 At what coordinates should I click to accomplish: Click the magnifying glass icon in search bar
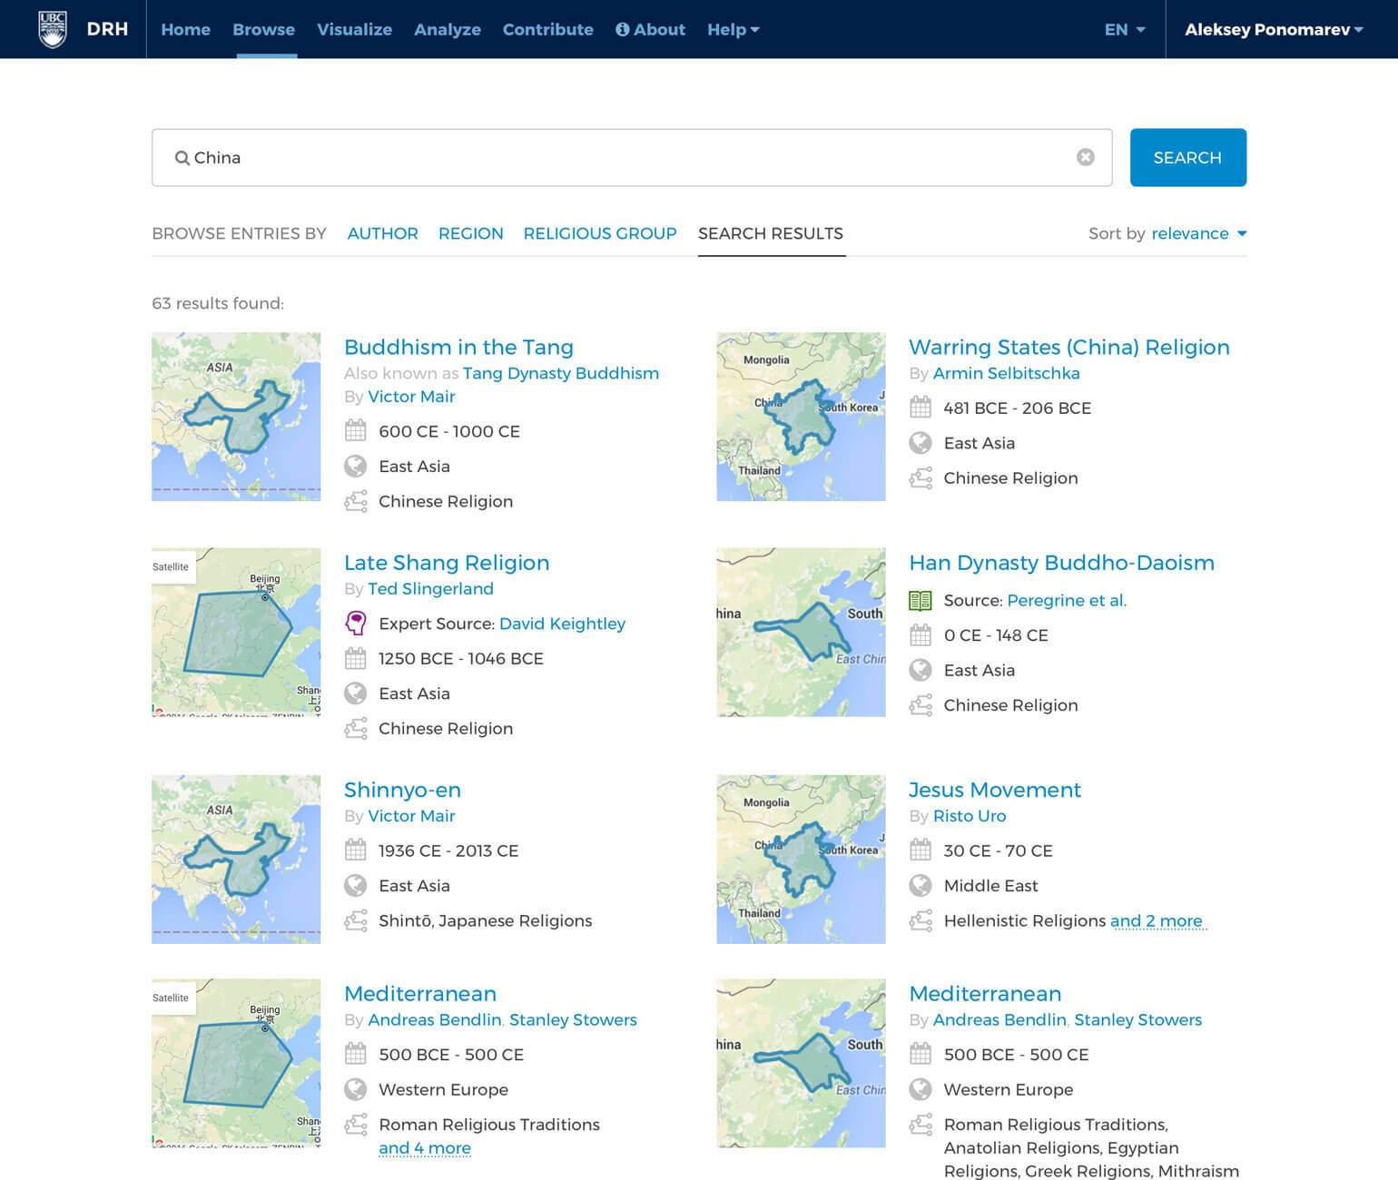[183, 158]
